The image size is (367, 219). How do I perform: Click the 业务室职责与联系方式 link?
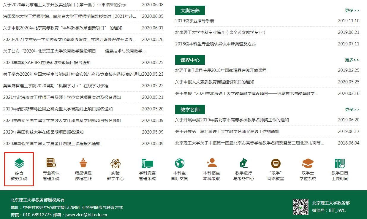tap(103, 208)
